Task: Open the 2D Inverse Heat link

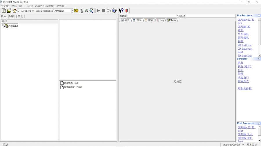Action: coord(245,50)
